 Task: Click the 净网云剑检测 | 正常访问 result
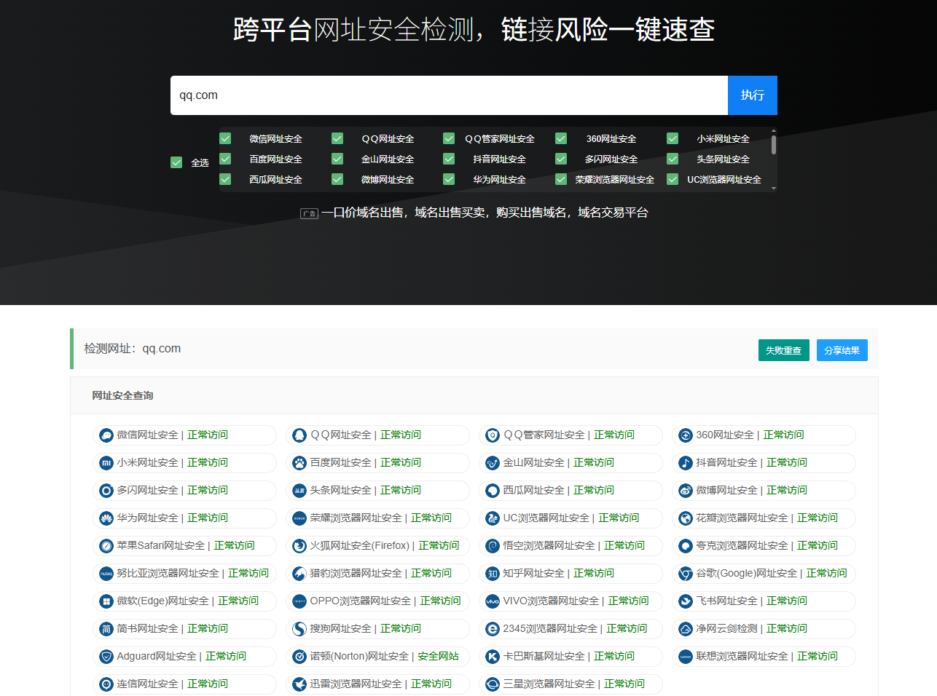(x=764, y=629)
